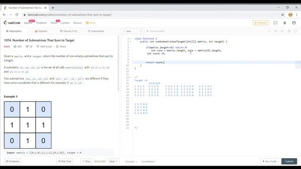This screenshot has height=169, width=301.
Task: Click the description panel scrollbar
Action: coord(118,63)
